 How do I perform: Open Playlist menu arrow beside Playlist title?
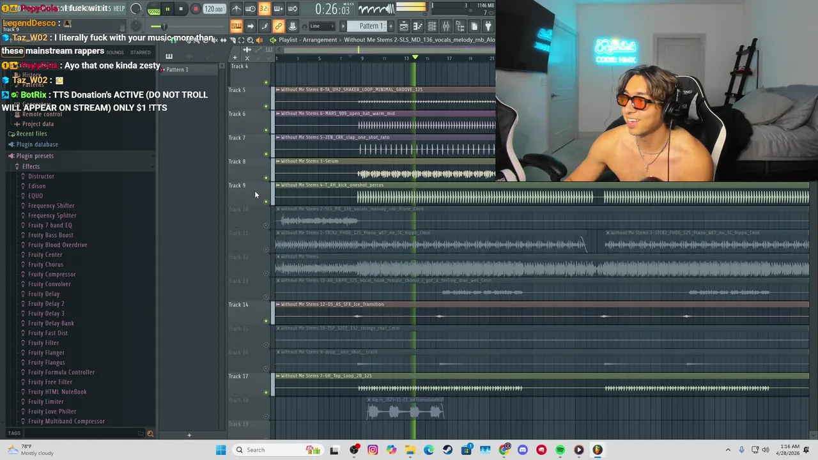pyautogui.click(x=273, y=40)
